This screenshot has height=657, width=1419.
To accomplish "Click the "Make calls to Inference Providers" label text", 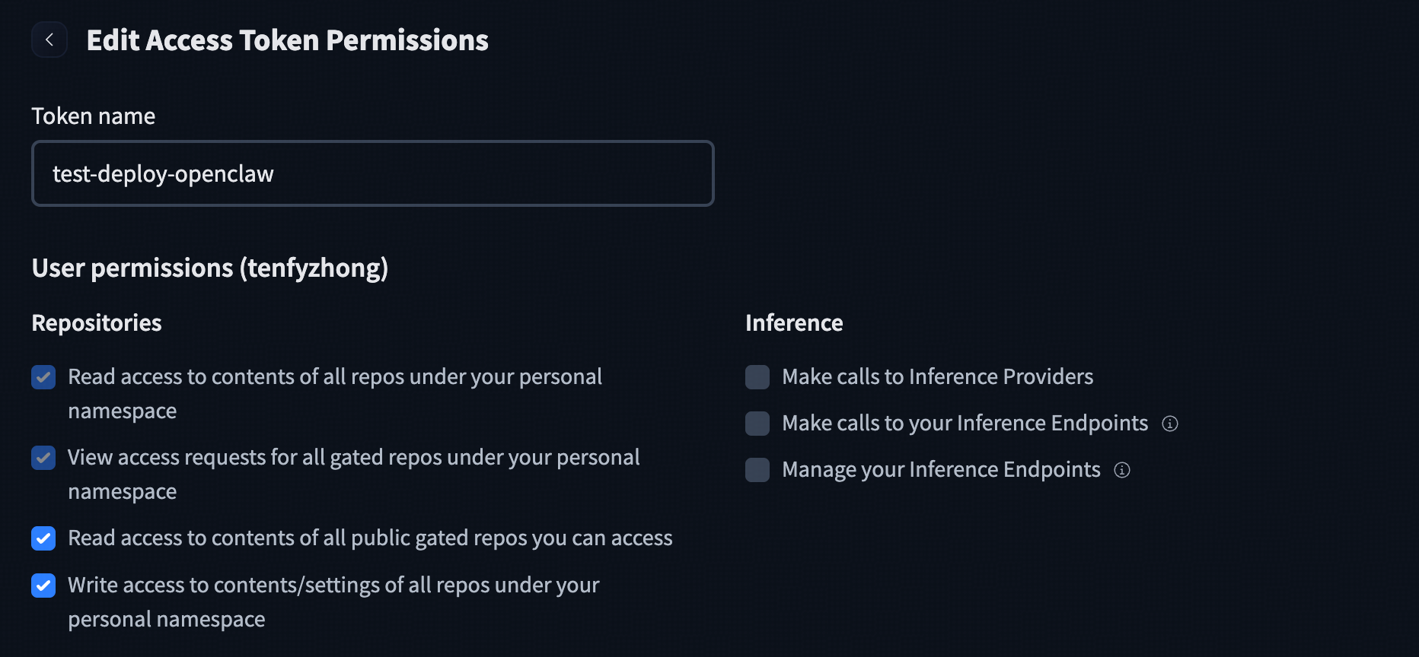I will 937,377.
